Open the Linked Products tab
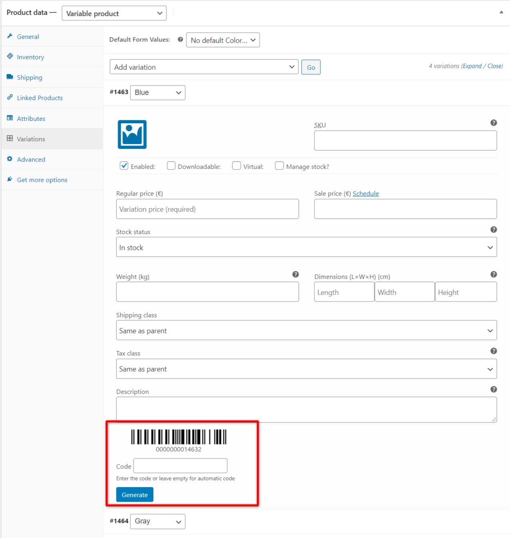The height and width of the screenshot is (538, 510). (x=52, y=98)
